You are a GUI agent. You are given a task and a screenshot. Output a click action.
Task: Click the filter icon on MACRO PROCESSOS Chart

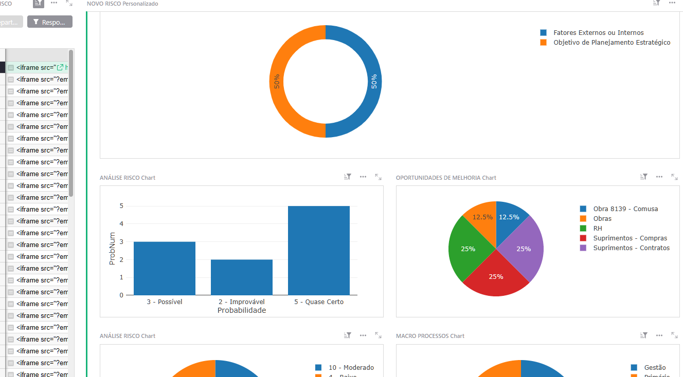(643, 335)
